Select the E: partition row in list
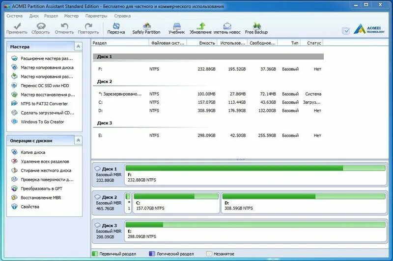Screen dimensions: 393x261 coord(208,135)
